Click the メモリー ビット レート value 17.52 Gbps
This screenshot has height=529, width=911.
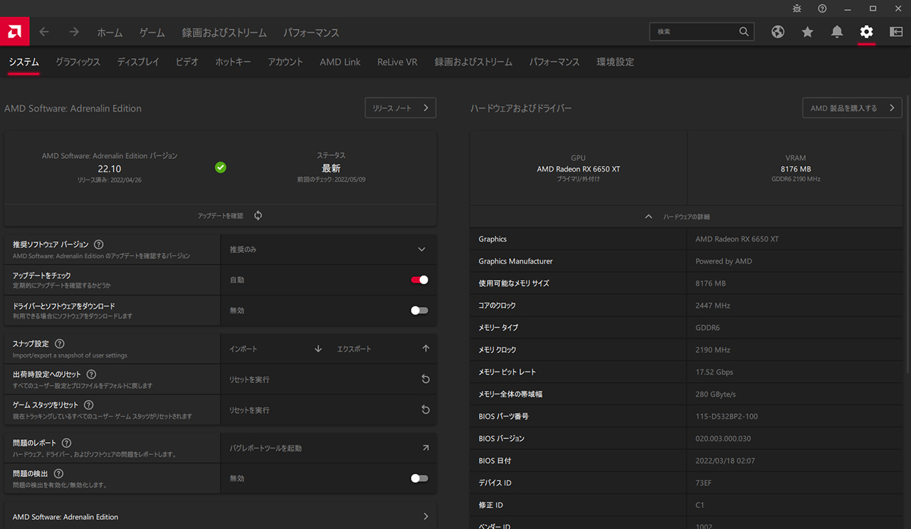tap(714, 372)
